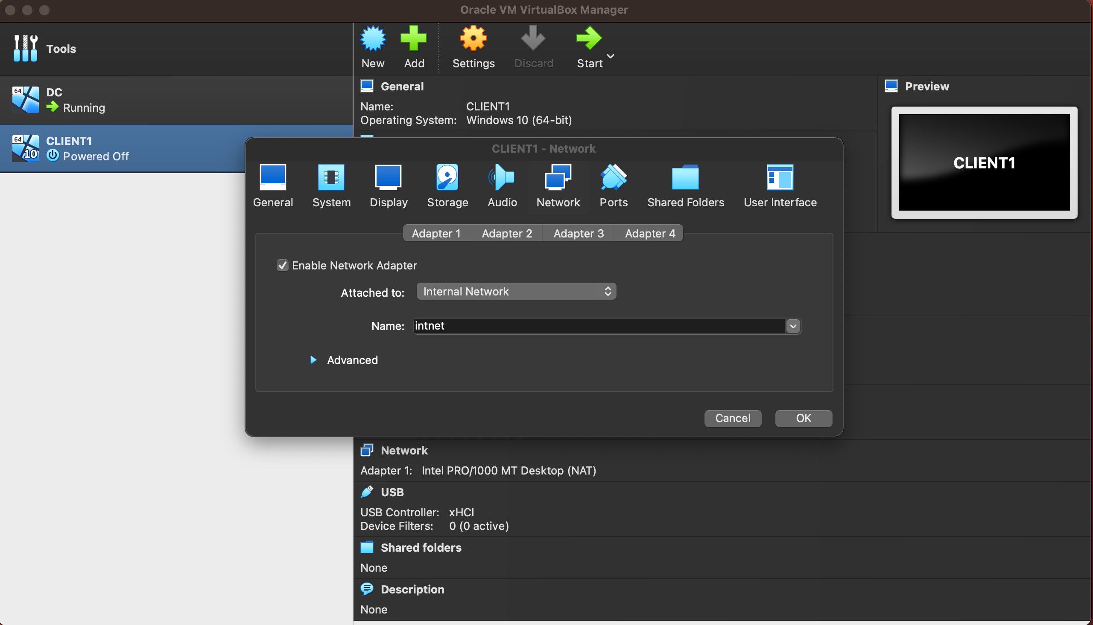This screenshot has height=625, width=1093.
Task: Confirm with the OK button
Action: pos(803,418)
